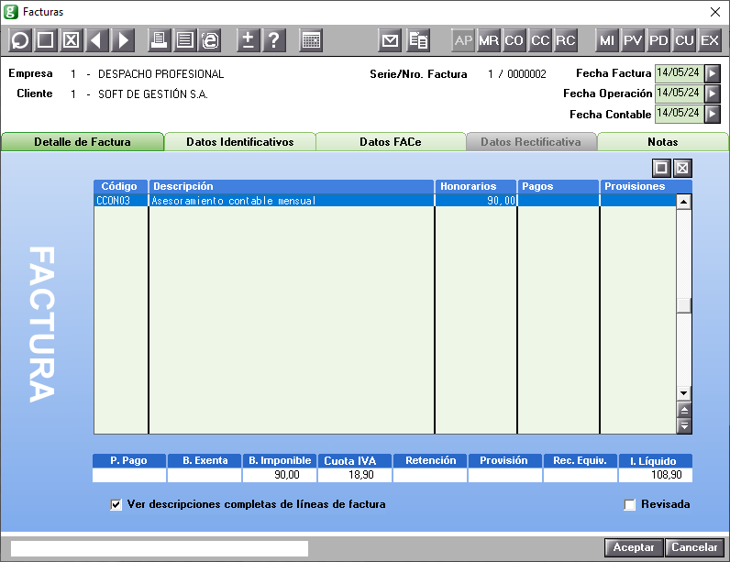The image size is (730, 562).
Task: Toggle Ver descripciones completas checkbox
Action: (116, 504)
